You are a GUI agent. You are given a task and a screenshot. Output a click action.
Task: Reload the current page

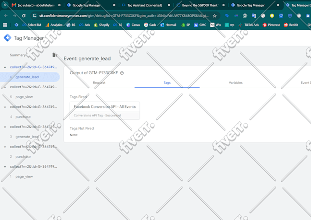click(x=24, y=16)
